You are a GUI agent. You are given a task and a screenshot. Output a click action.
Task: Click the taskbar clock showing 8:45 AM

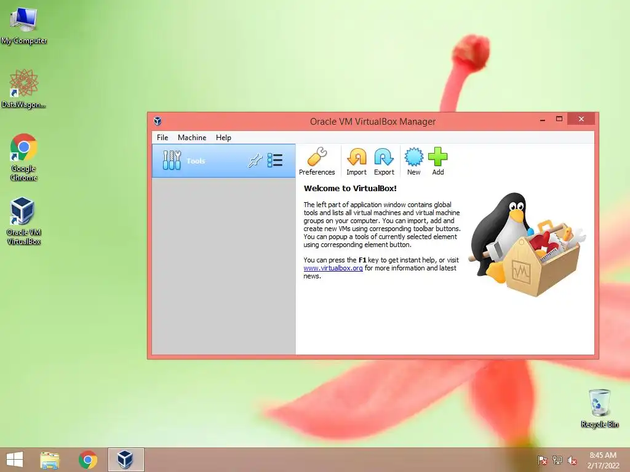coord(603,460)
